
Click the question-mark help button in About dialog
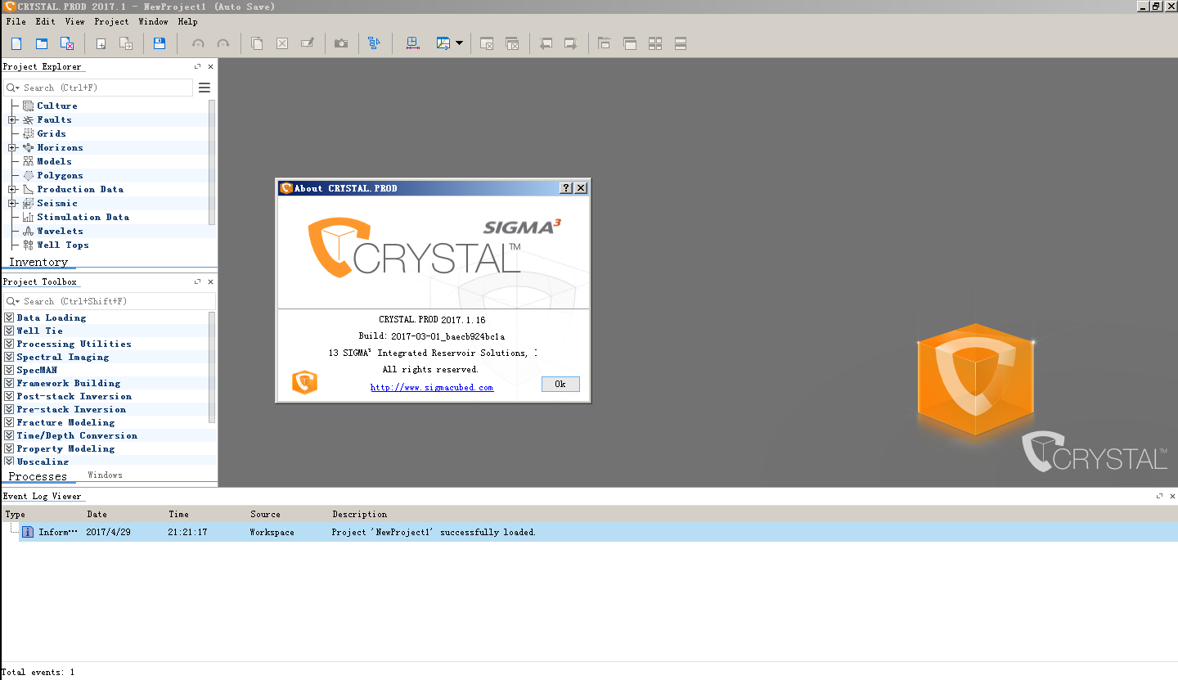(x=566, y=188)
